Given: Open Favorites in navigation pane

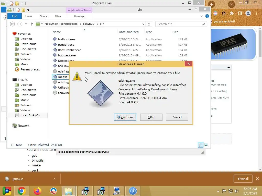Looking at the screenshot, I should (24, 34).
